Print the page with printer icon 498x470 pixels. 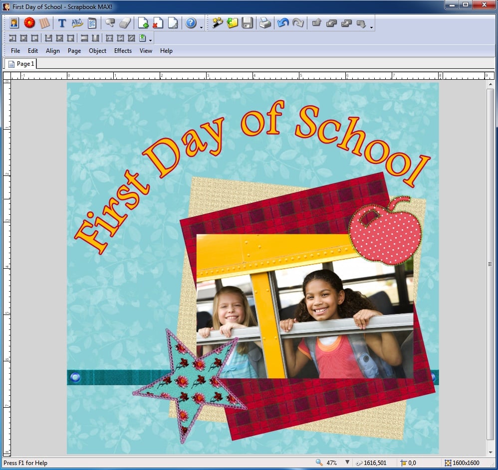(265, 23)
